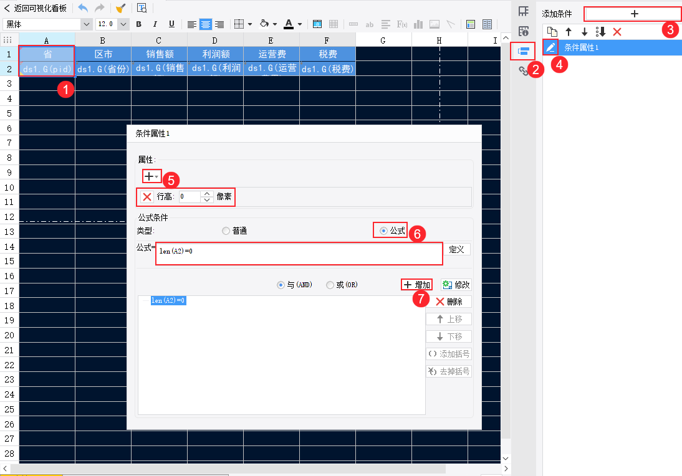Click the row height value field
Viewport: 682px width, 476px height.
pos(190,197)
